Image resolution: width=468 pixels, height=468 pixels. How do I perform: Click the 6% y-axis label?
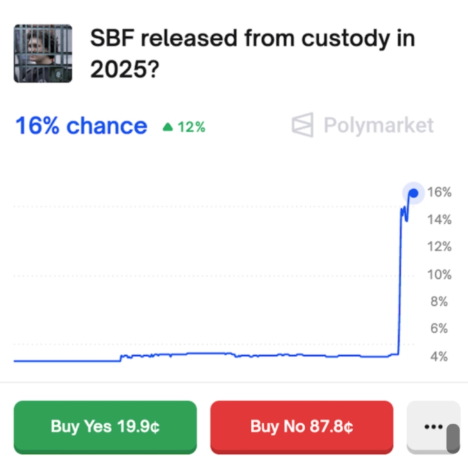coord(439,329)
